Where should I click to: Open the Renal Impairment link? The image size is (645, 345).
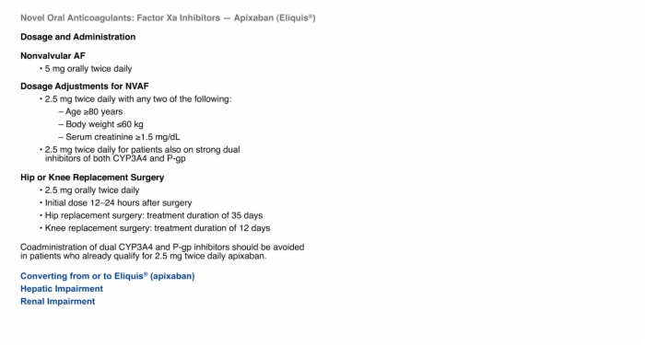pos(57,302)
